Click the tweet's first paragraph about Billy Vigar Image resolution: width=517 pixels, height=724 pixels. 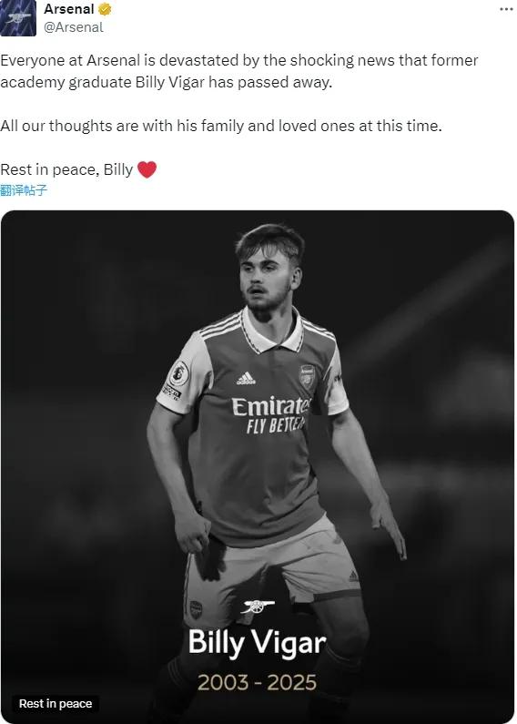[x=239, y=71]
